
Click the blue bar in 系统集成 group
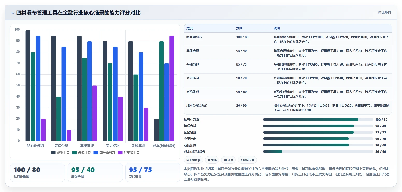click(x=141, y=97)
